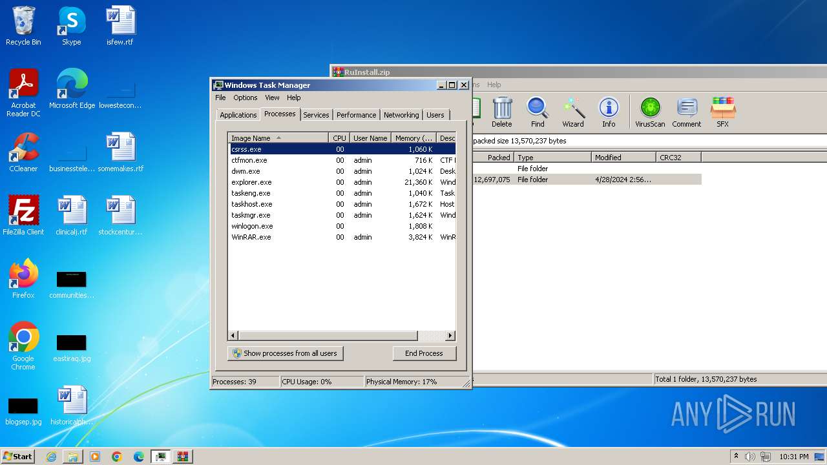Select folder row dated 4/28/2024 in WinRAR
Screen dimensions: 827x465
coord(587,180)
